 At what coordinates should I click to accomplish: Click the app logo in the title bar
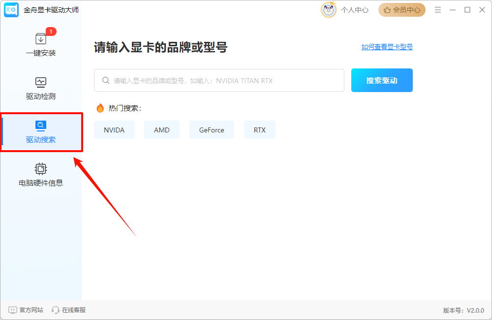[11, 9]
